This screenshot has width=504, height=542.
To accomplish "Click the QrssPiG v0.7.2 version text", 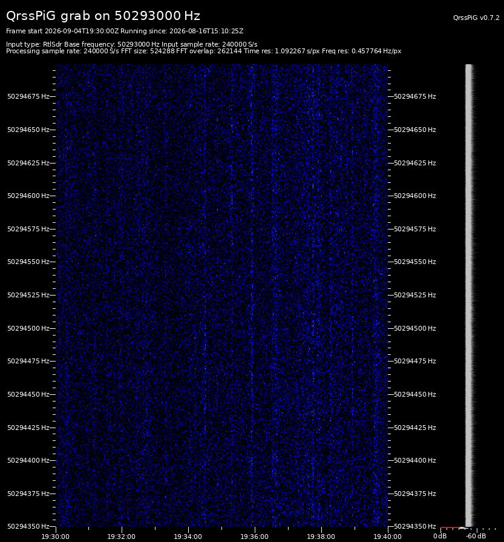I will click(476, 18).
